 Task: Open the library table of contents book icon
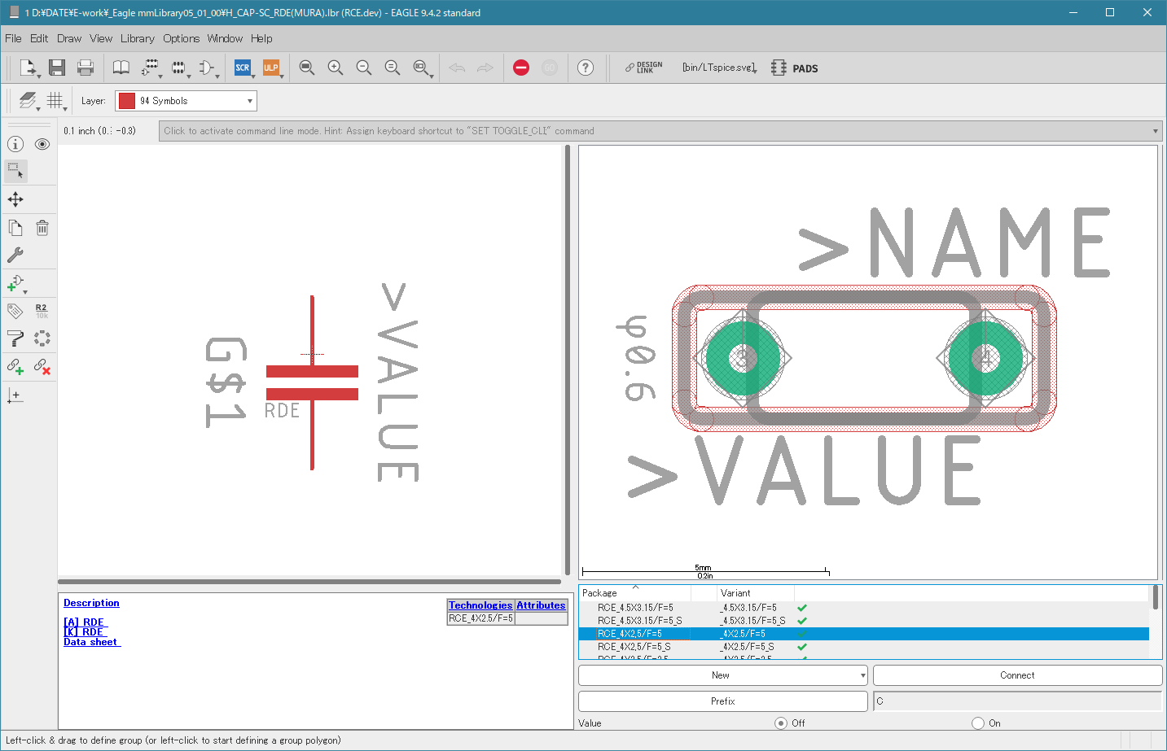[x=121, y=68]
